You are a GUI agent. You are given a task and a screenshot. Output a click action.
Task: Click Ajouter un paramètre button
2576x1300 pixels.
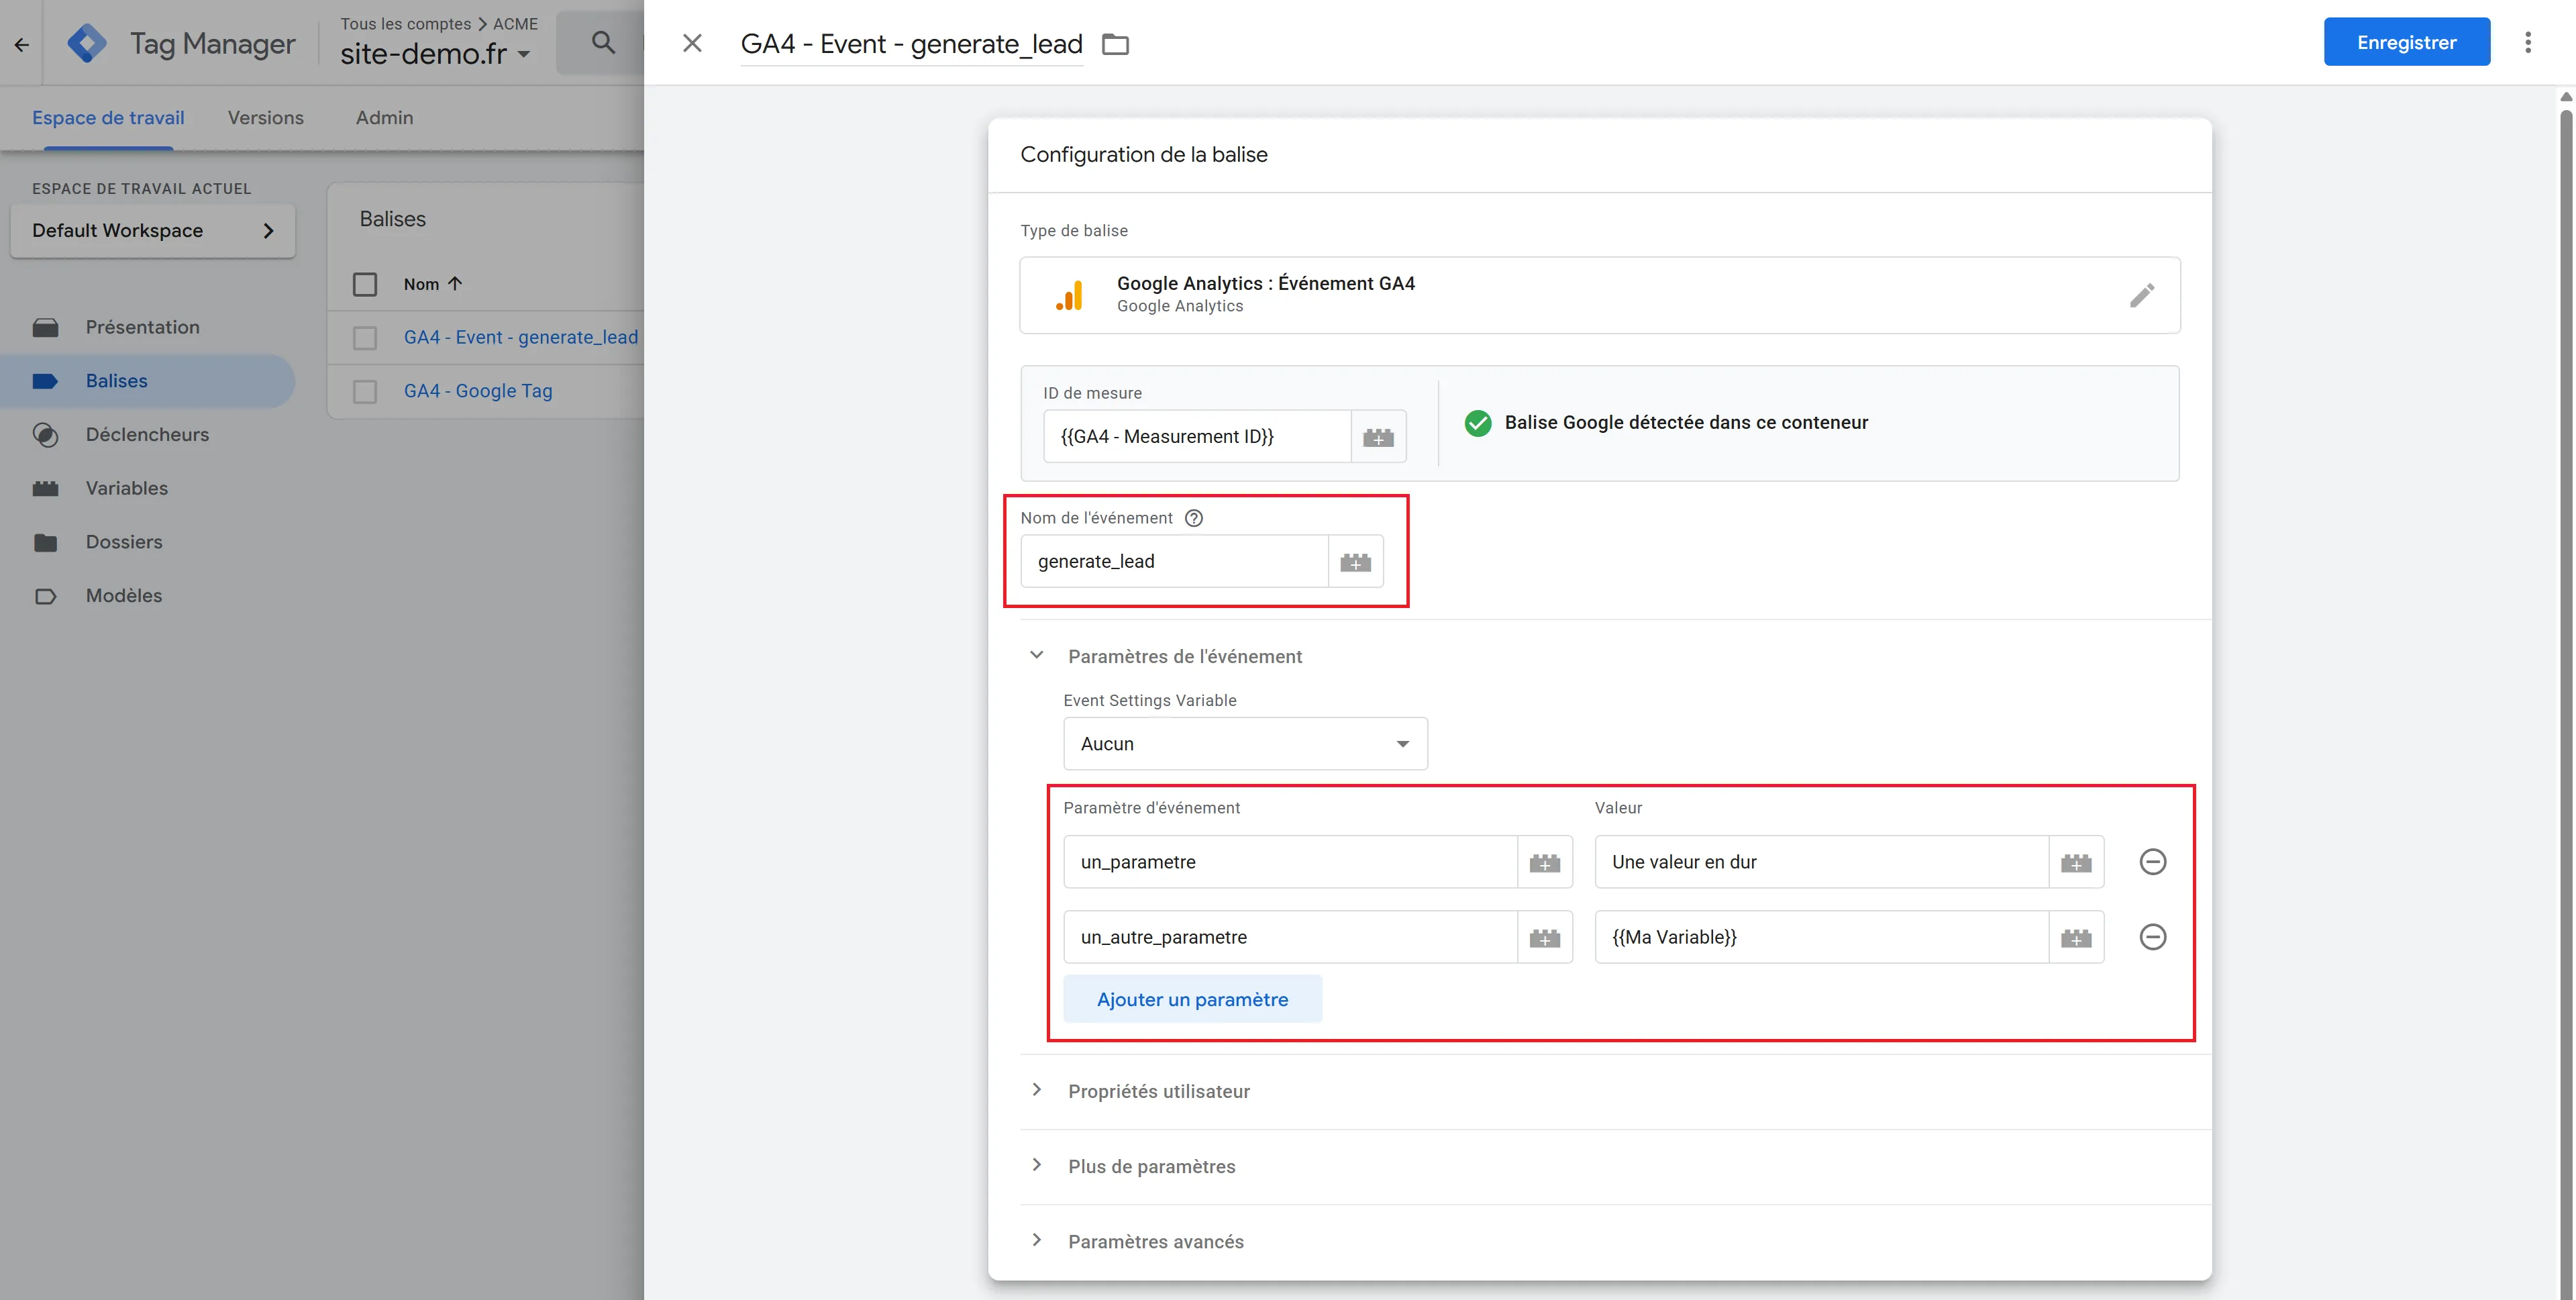click(1192, 1000)
